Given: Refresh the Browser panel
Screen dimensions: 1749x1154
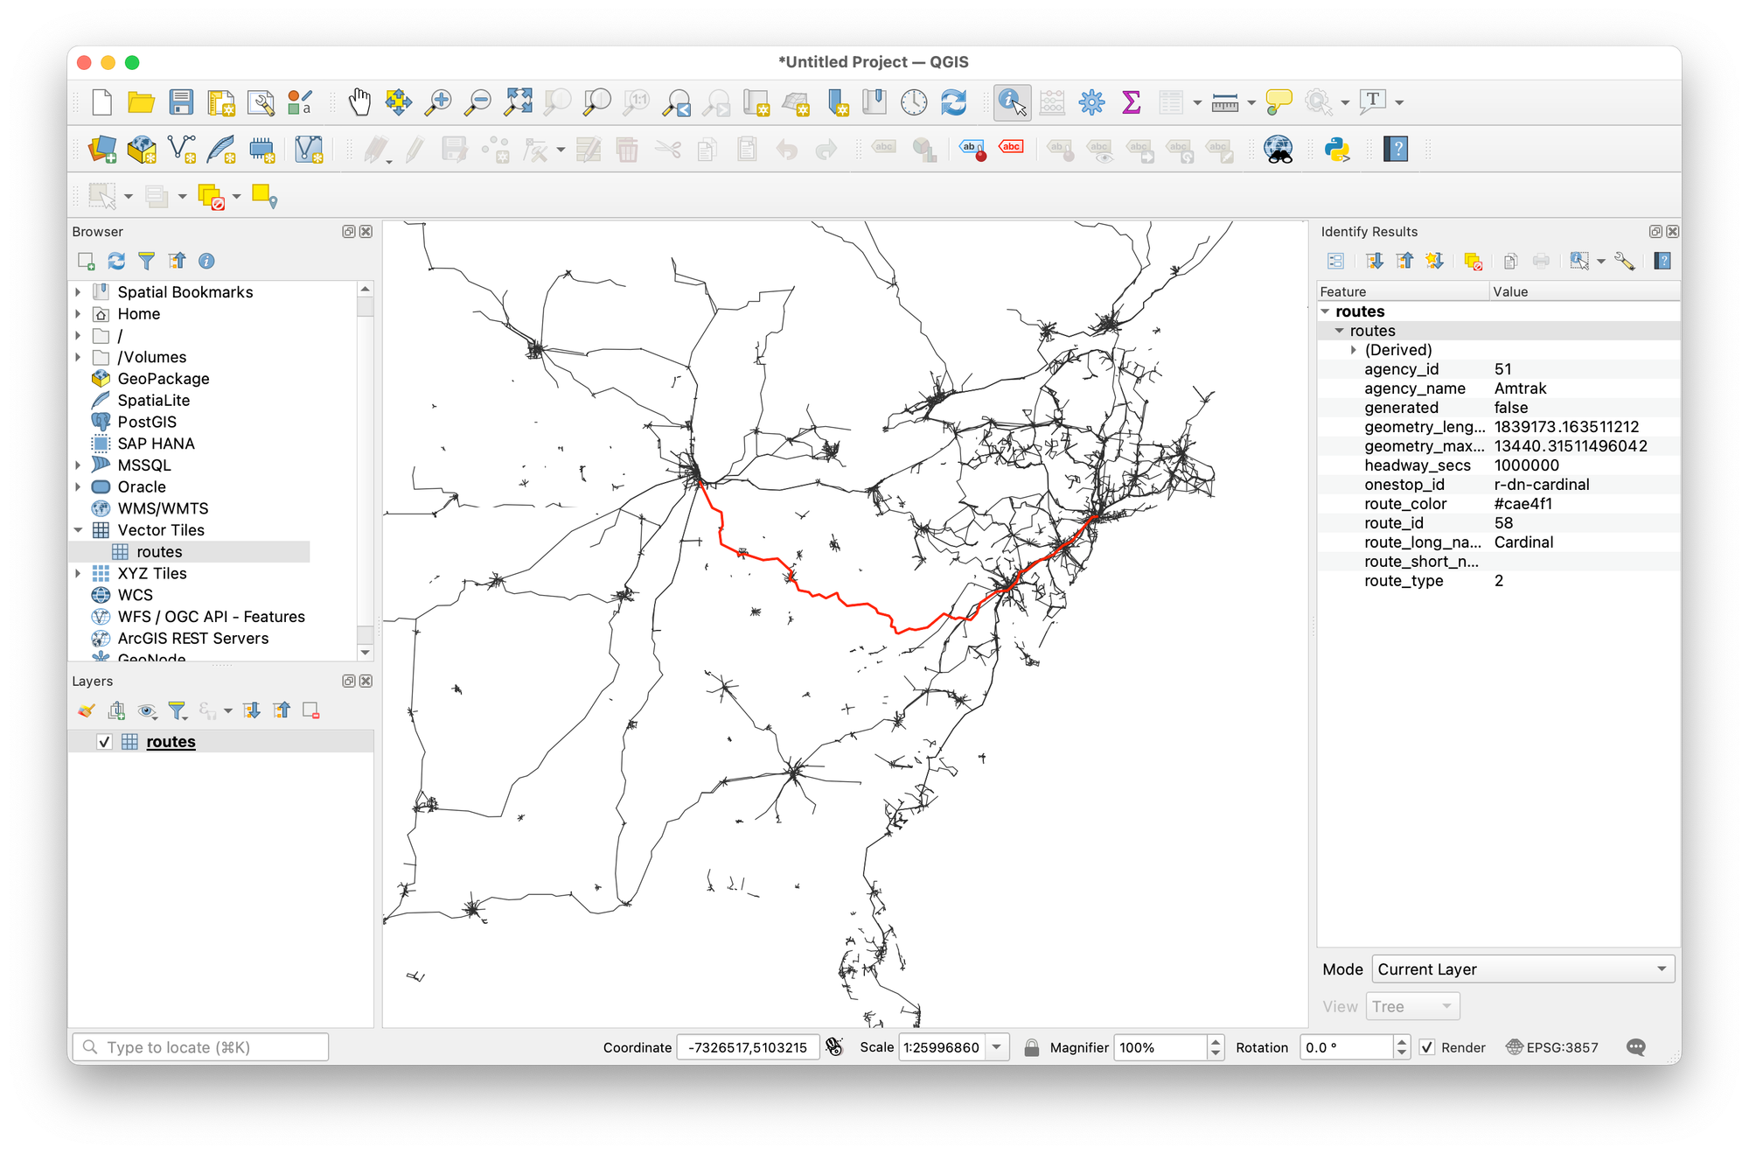Looking at the screenshot, I should click(116, 261).
